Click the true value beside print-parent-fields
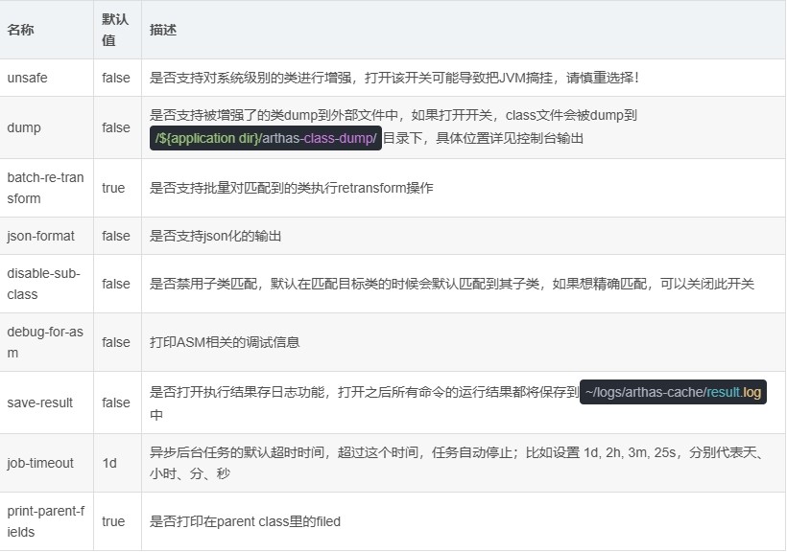The width and height of the screenshot is (787, 552). coord(113,520)
